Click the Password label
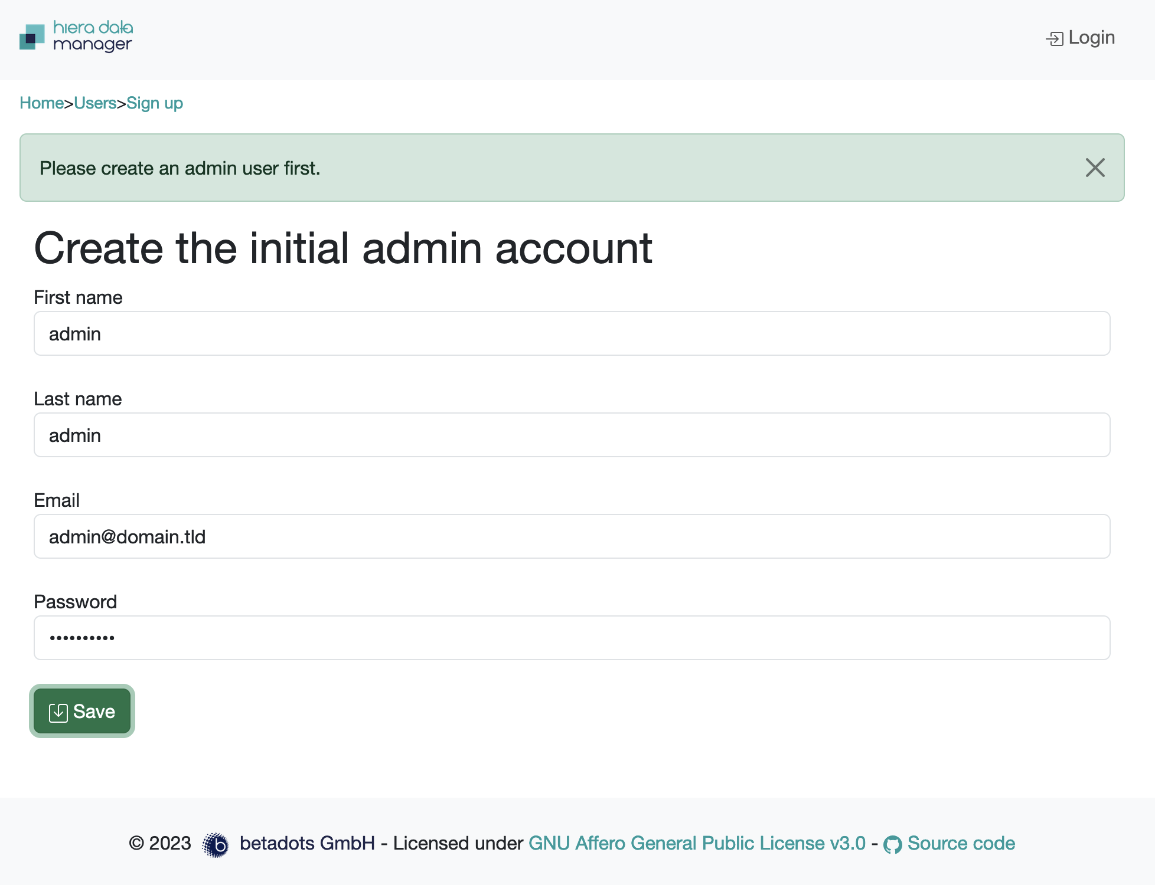Image resolution: width=1155 pixels, height=885 pixels. pos(76,602)
